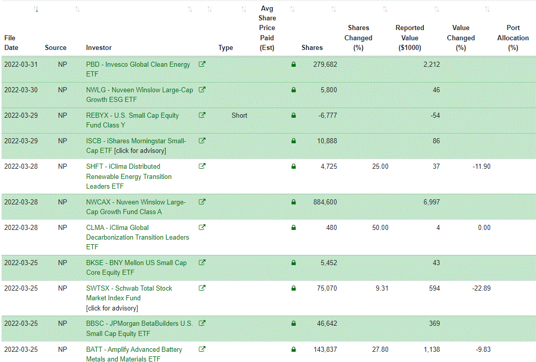536x362 pixels.
Task: Select shares value 75,070 in SWTSX row
Action: tap(327, 288)
